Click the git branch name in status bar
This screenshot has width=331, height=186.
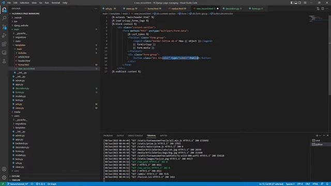pos(18,184)
